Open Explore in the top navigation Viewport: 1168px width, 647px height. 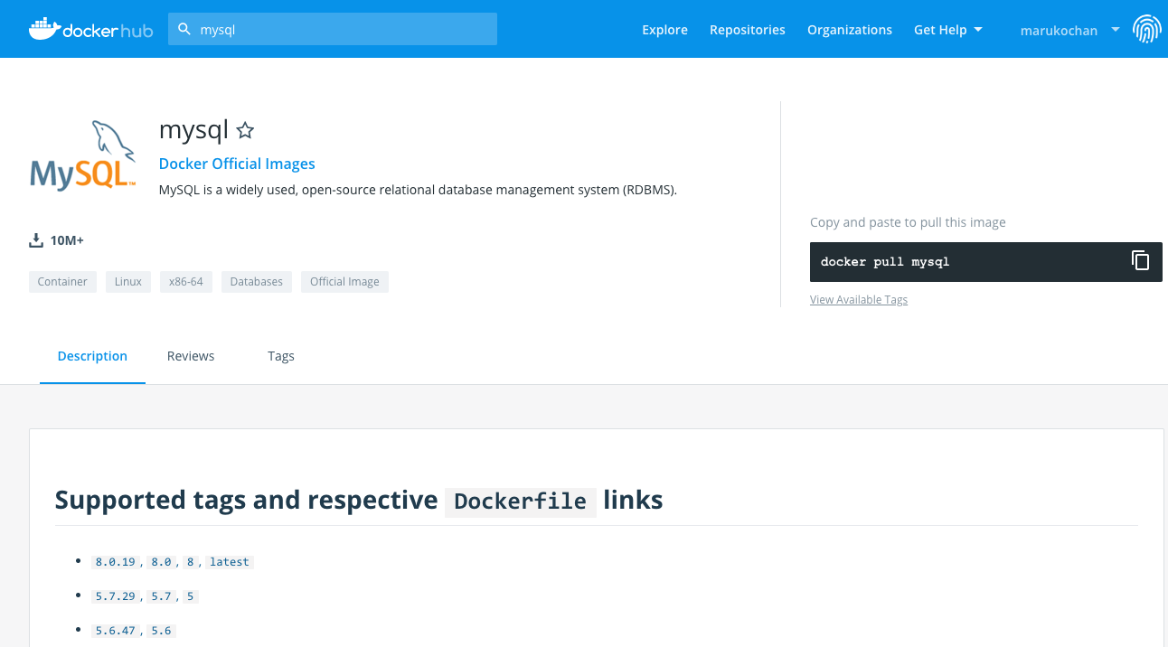[x=664, y=30]
